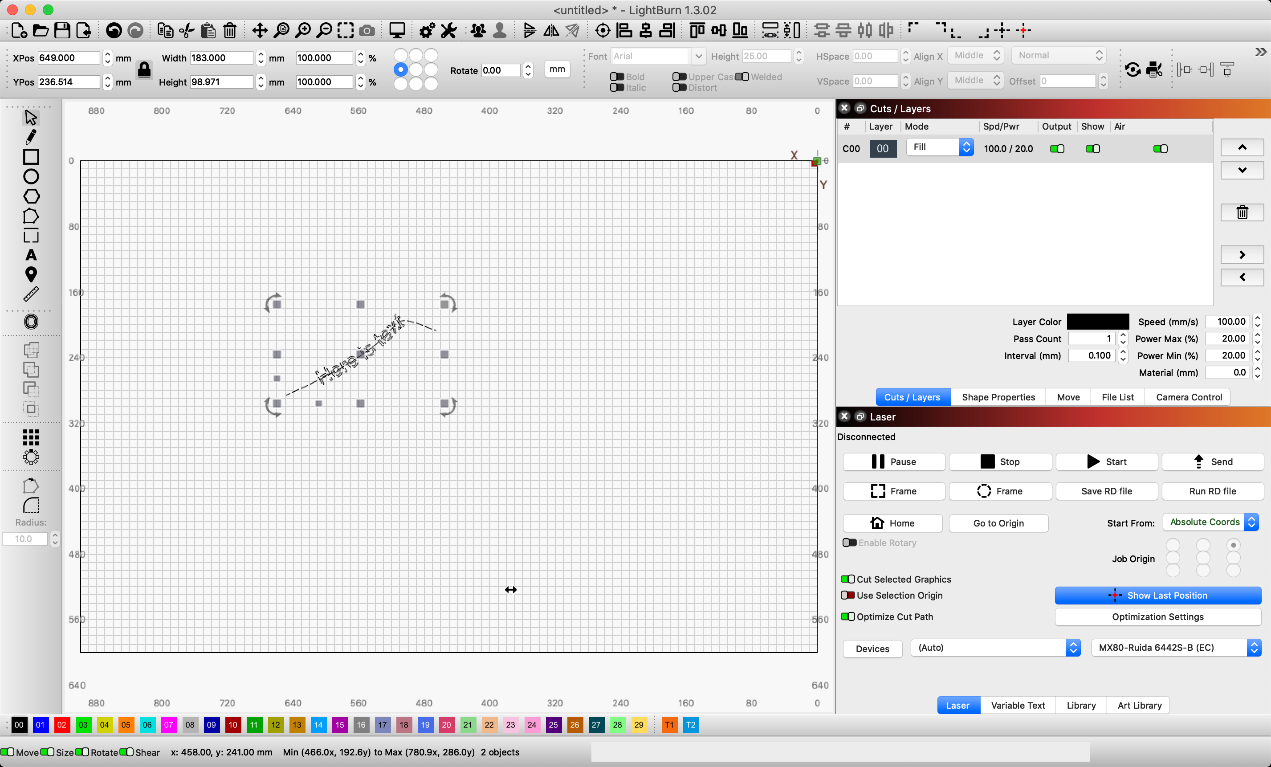Open Start From Absolute Coords dropdown
This screenshot has height=767, width=1271.
tap(1210, 522)
